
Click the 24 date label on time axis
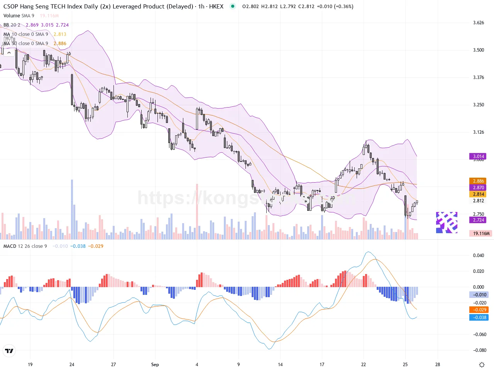coord(72,365)
